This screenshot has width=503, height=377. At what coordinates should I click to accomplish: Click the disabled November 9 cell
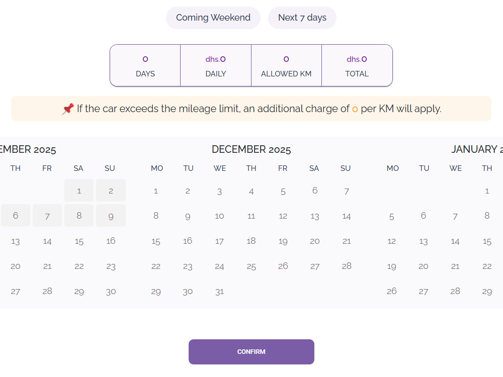coord(111,216)
